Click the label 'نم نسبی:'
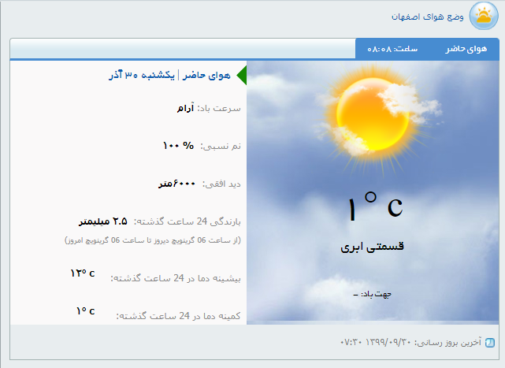 [221, 146]
